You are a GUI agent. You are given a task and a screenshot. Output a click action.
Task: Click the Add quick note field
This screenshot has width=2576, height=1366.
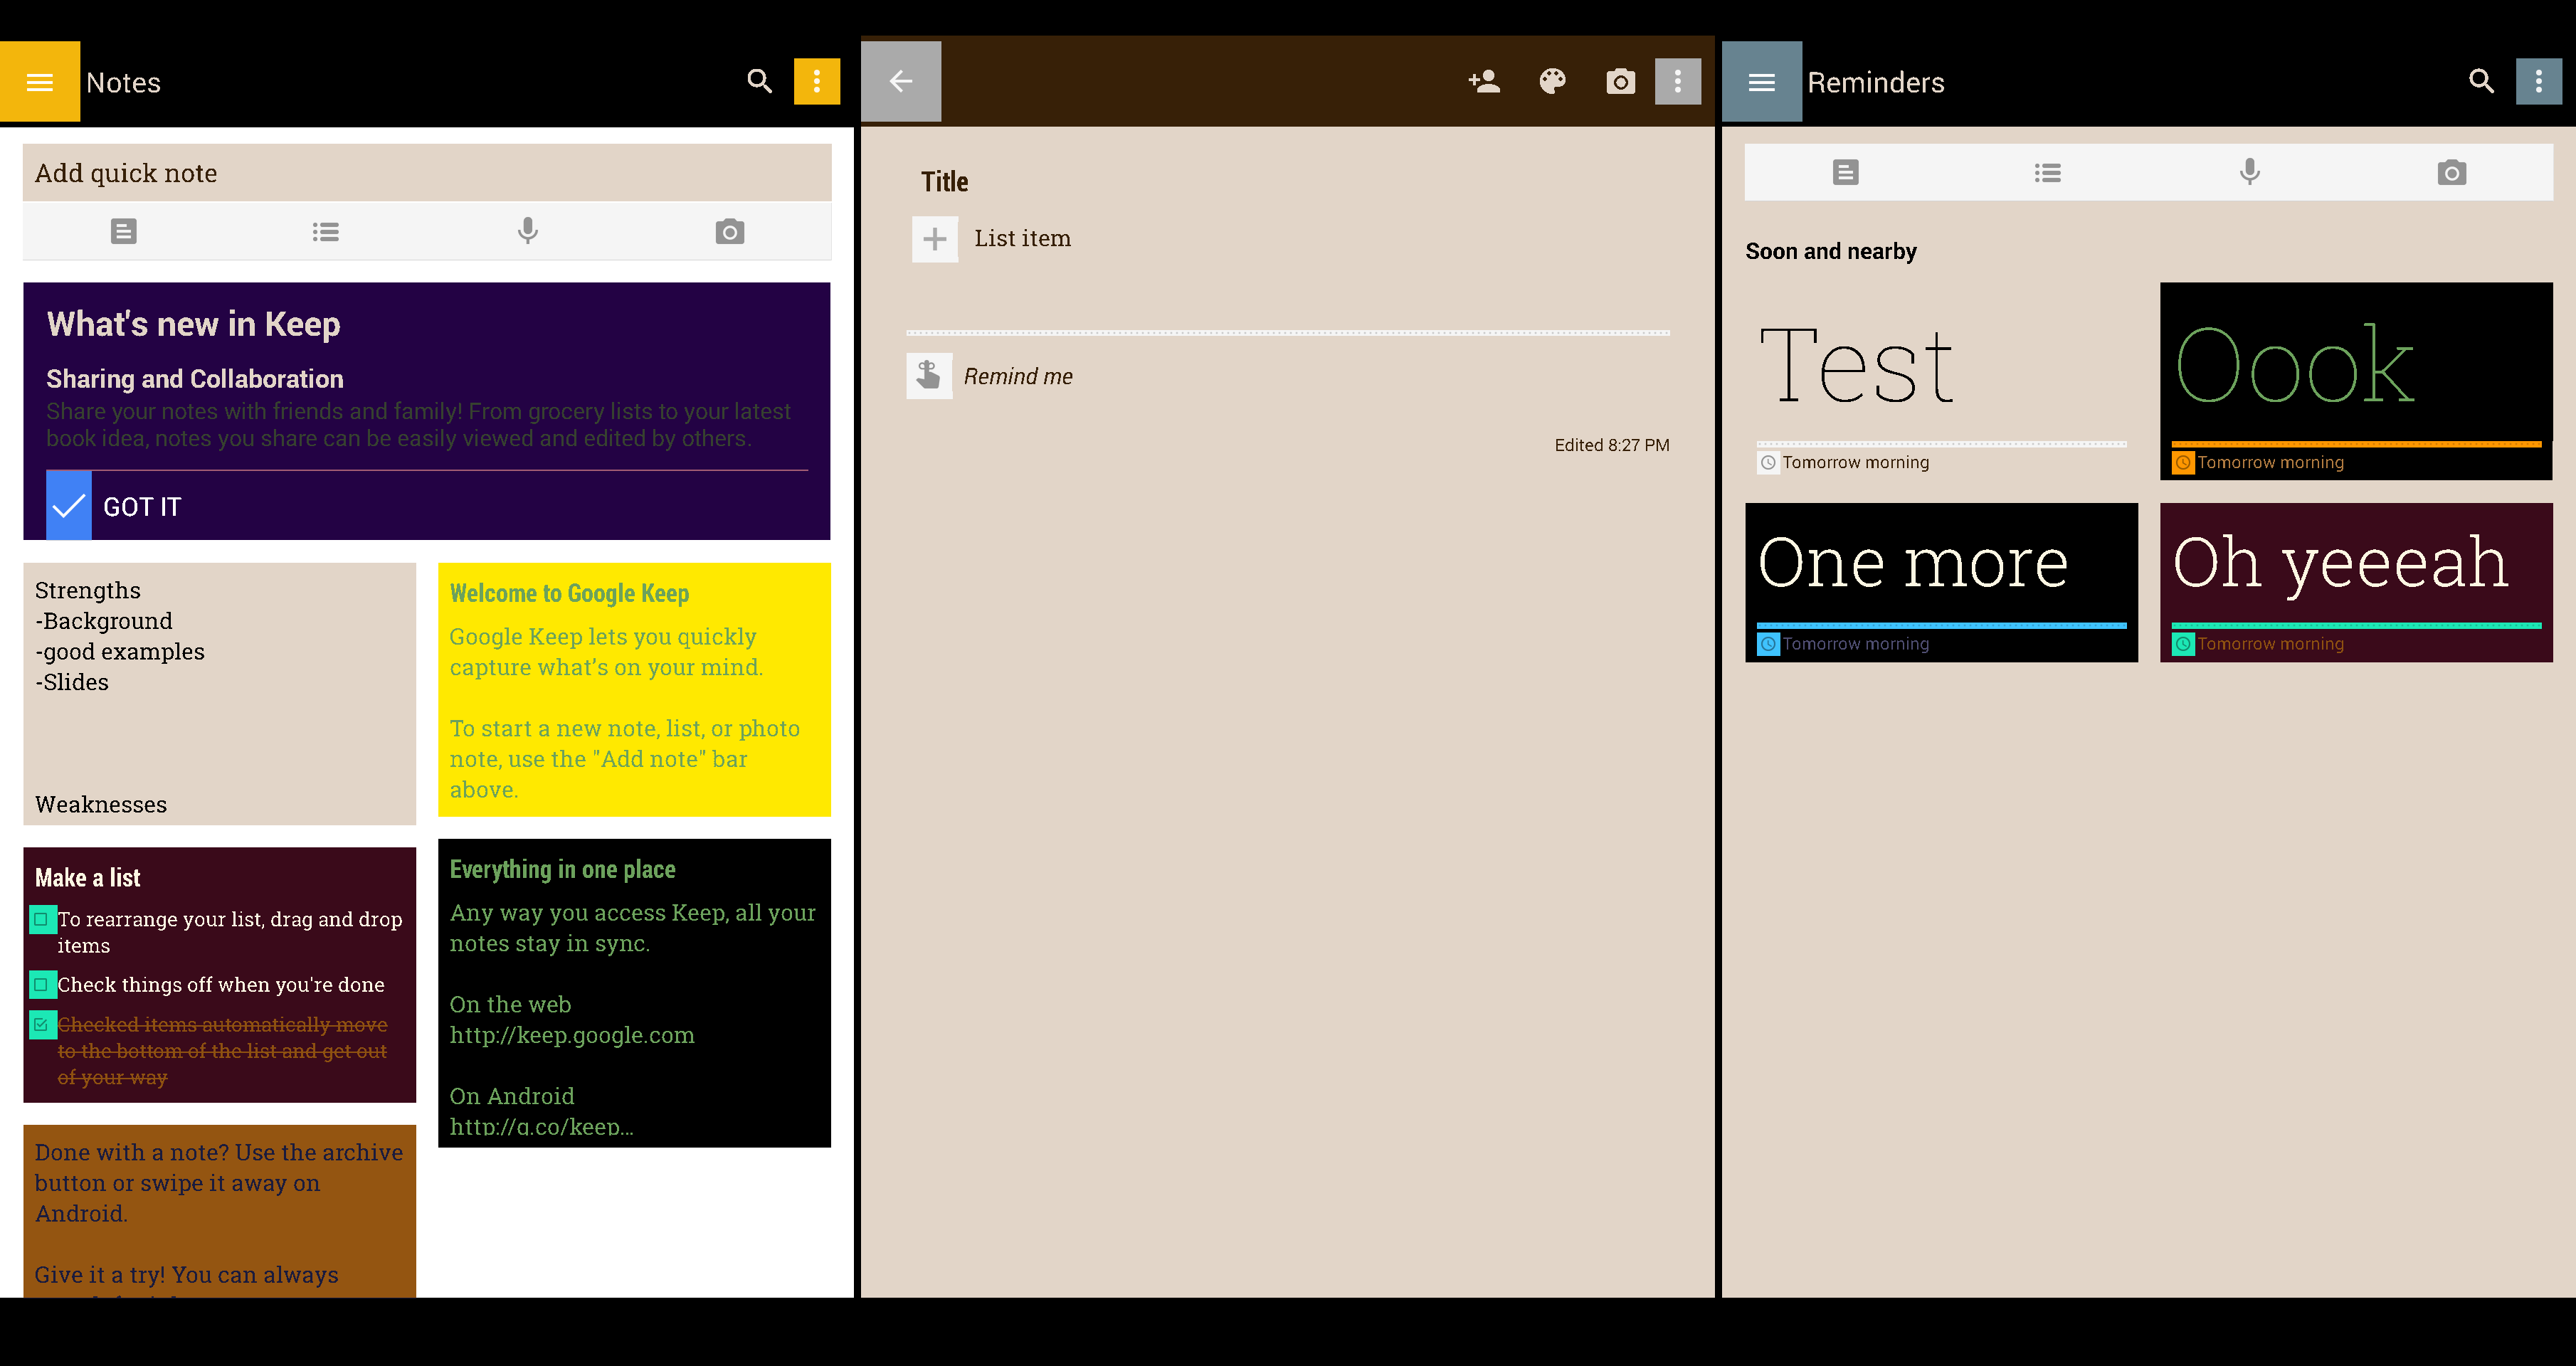pos(427,173)
